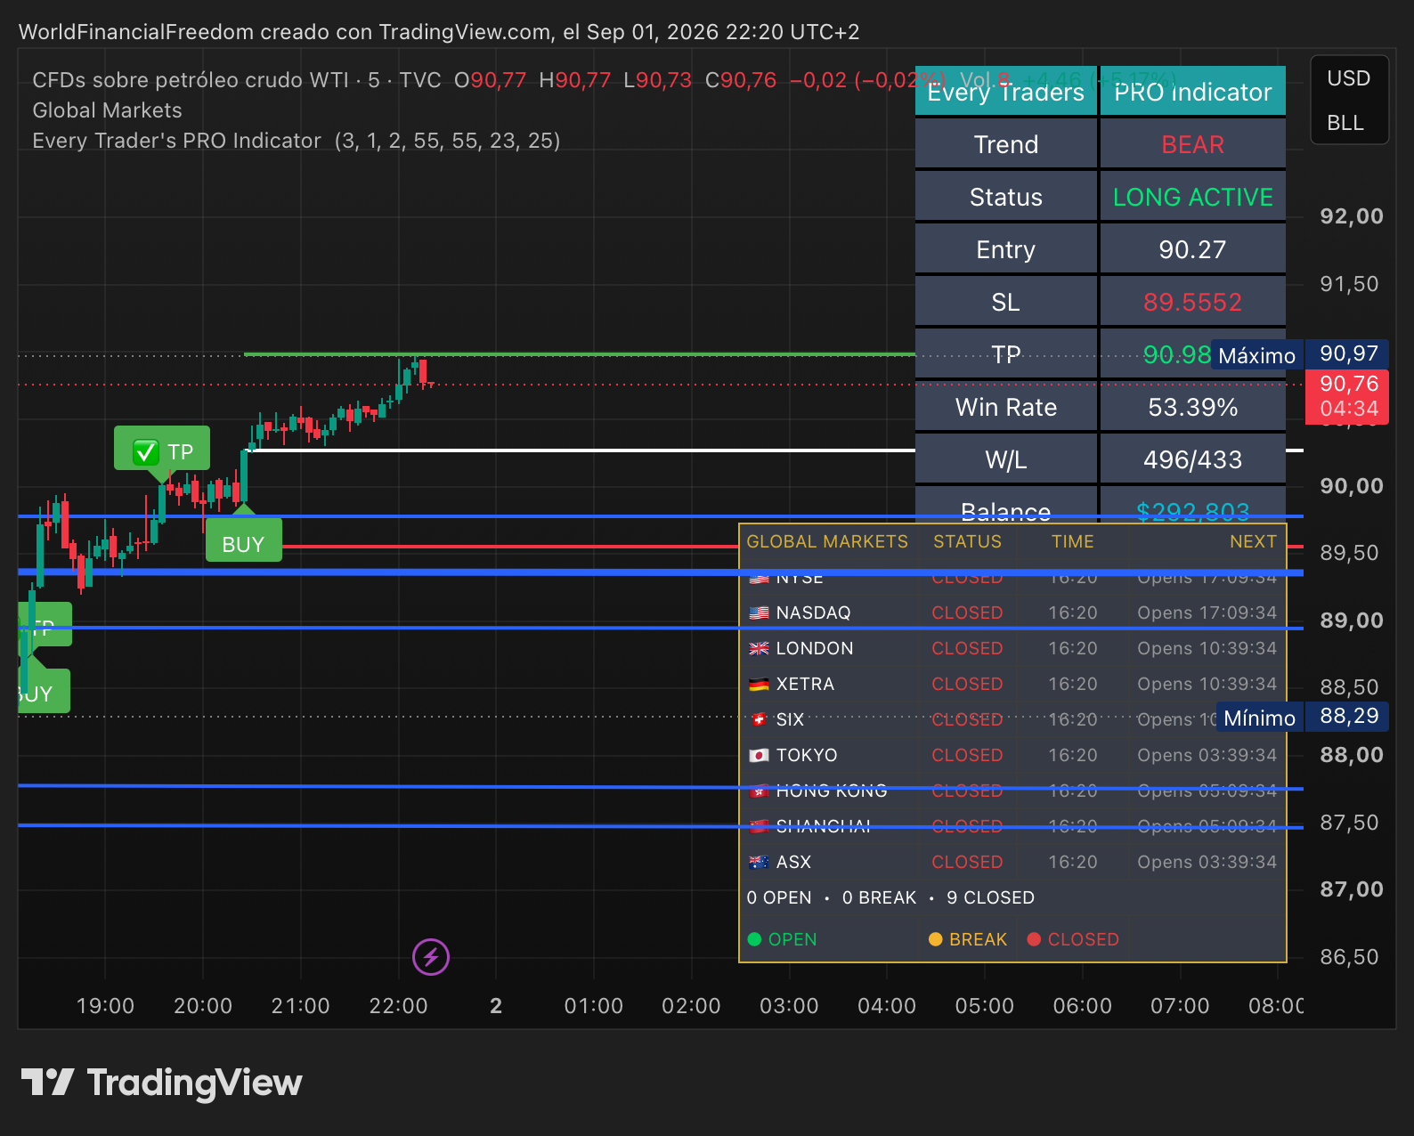The image size is (1414, 1136).
Task: Click the purple lightning bolt event icon
Action: tap(431, 957)
